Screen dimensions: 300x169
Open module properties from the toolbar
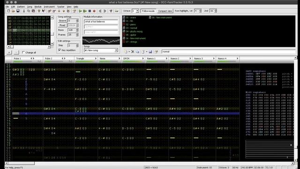75,11
